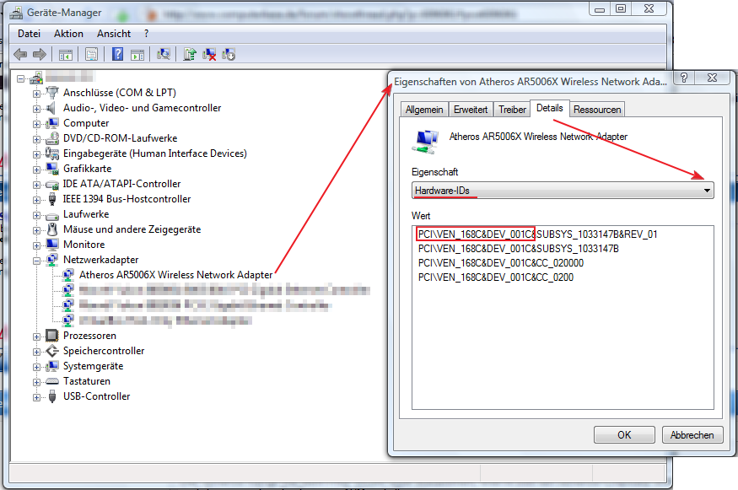Select the USB-Controller tree label
Image resolution: width=738 pixels, height=490 pixels.
(x=97, y=396)
